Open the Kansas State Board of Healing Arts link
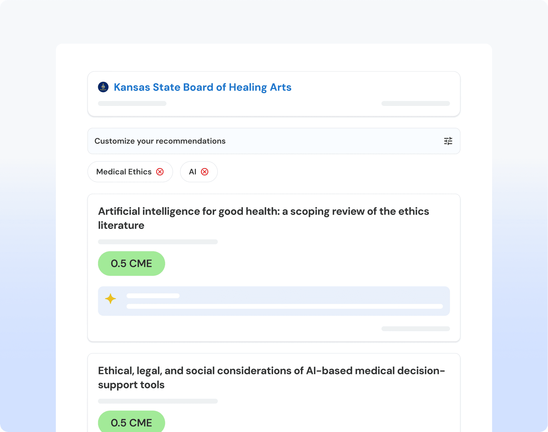 (x=202, y=87)
